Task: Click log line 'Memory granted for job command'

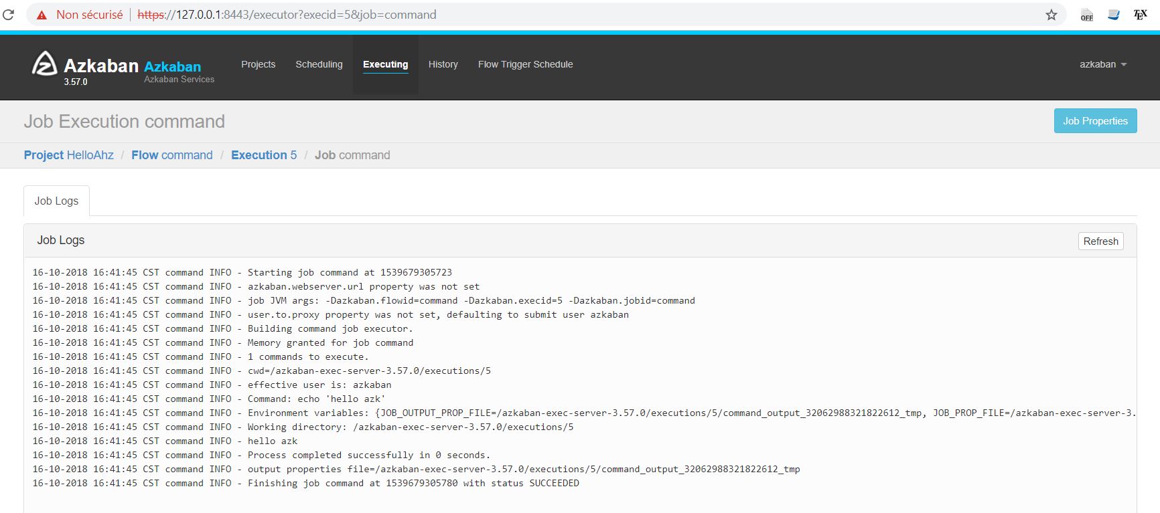Action: [x=223, y=342]
